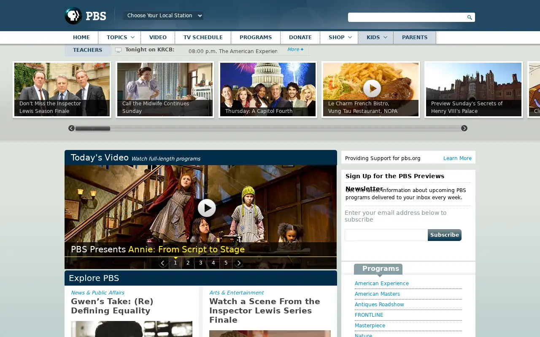Screen dimensions: 540x337
Task: Open FRONTLINE program link
Action: [x=369, y=315]
